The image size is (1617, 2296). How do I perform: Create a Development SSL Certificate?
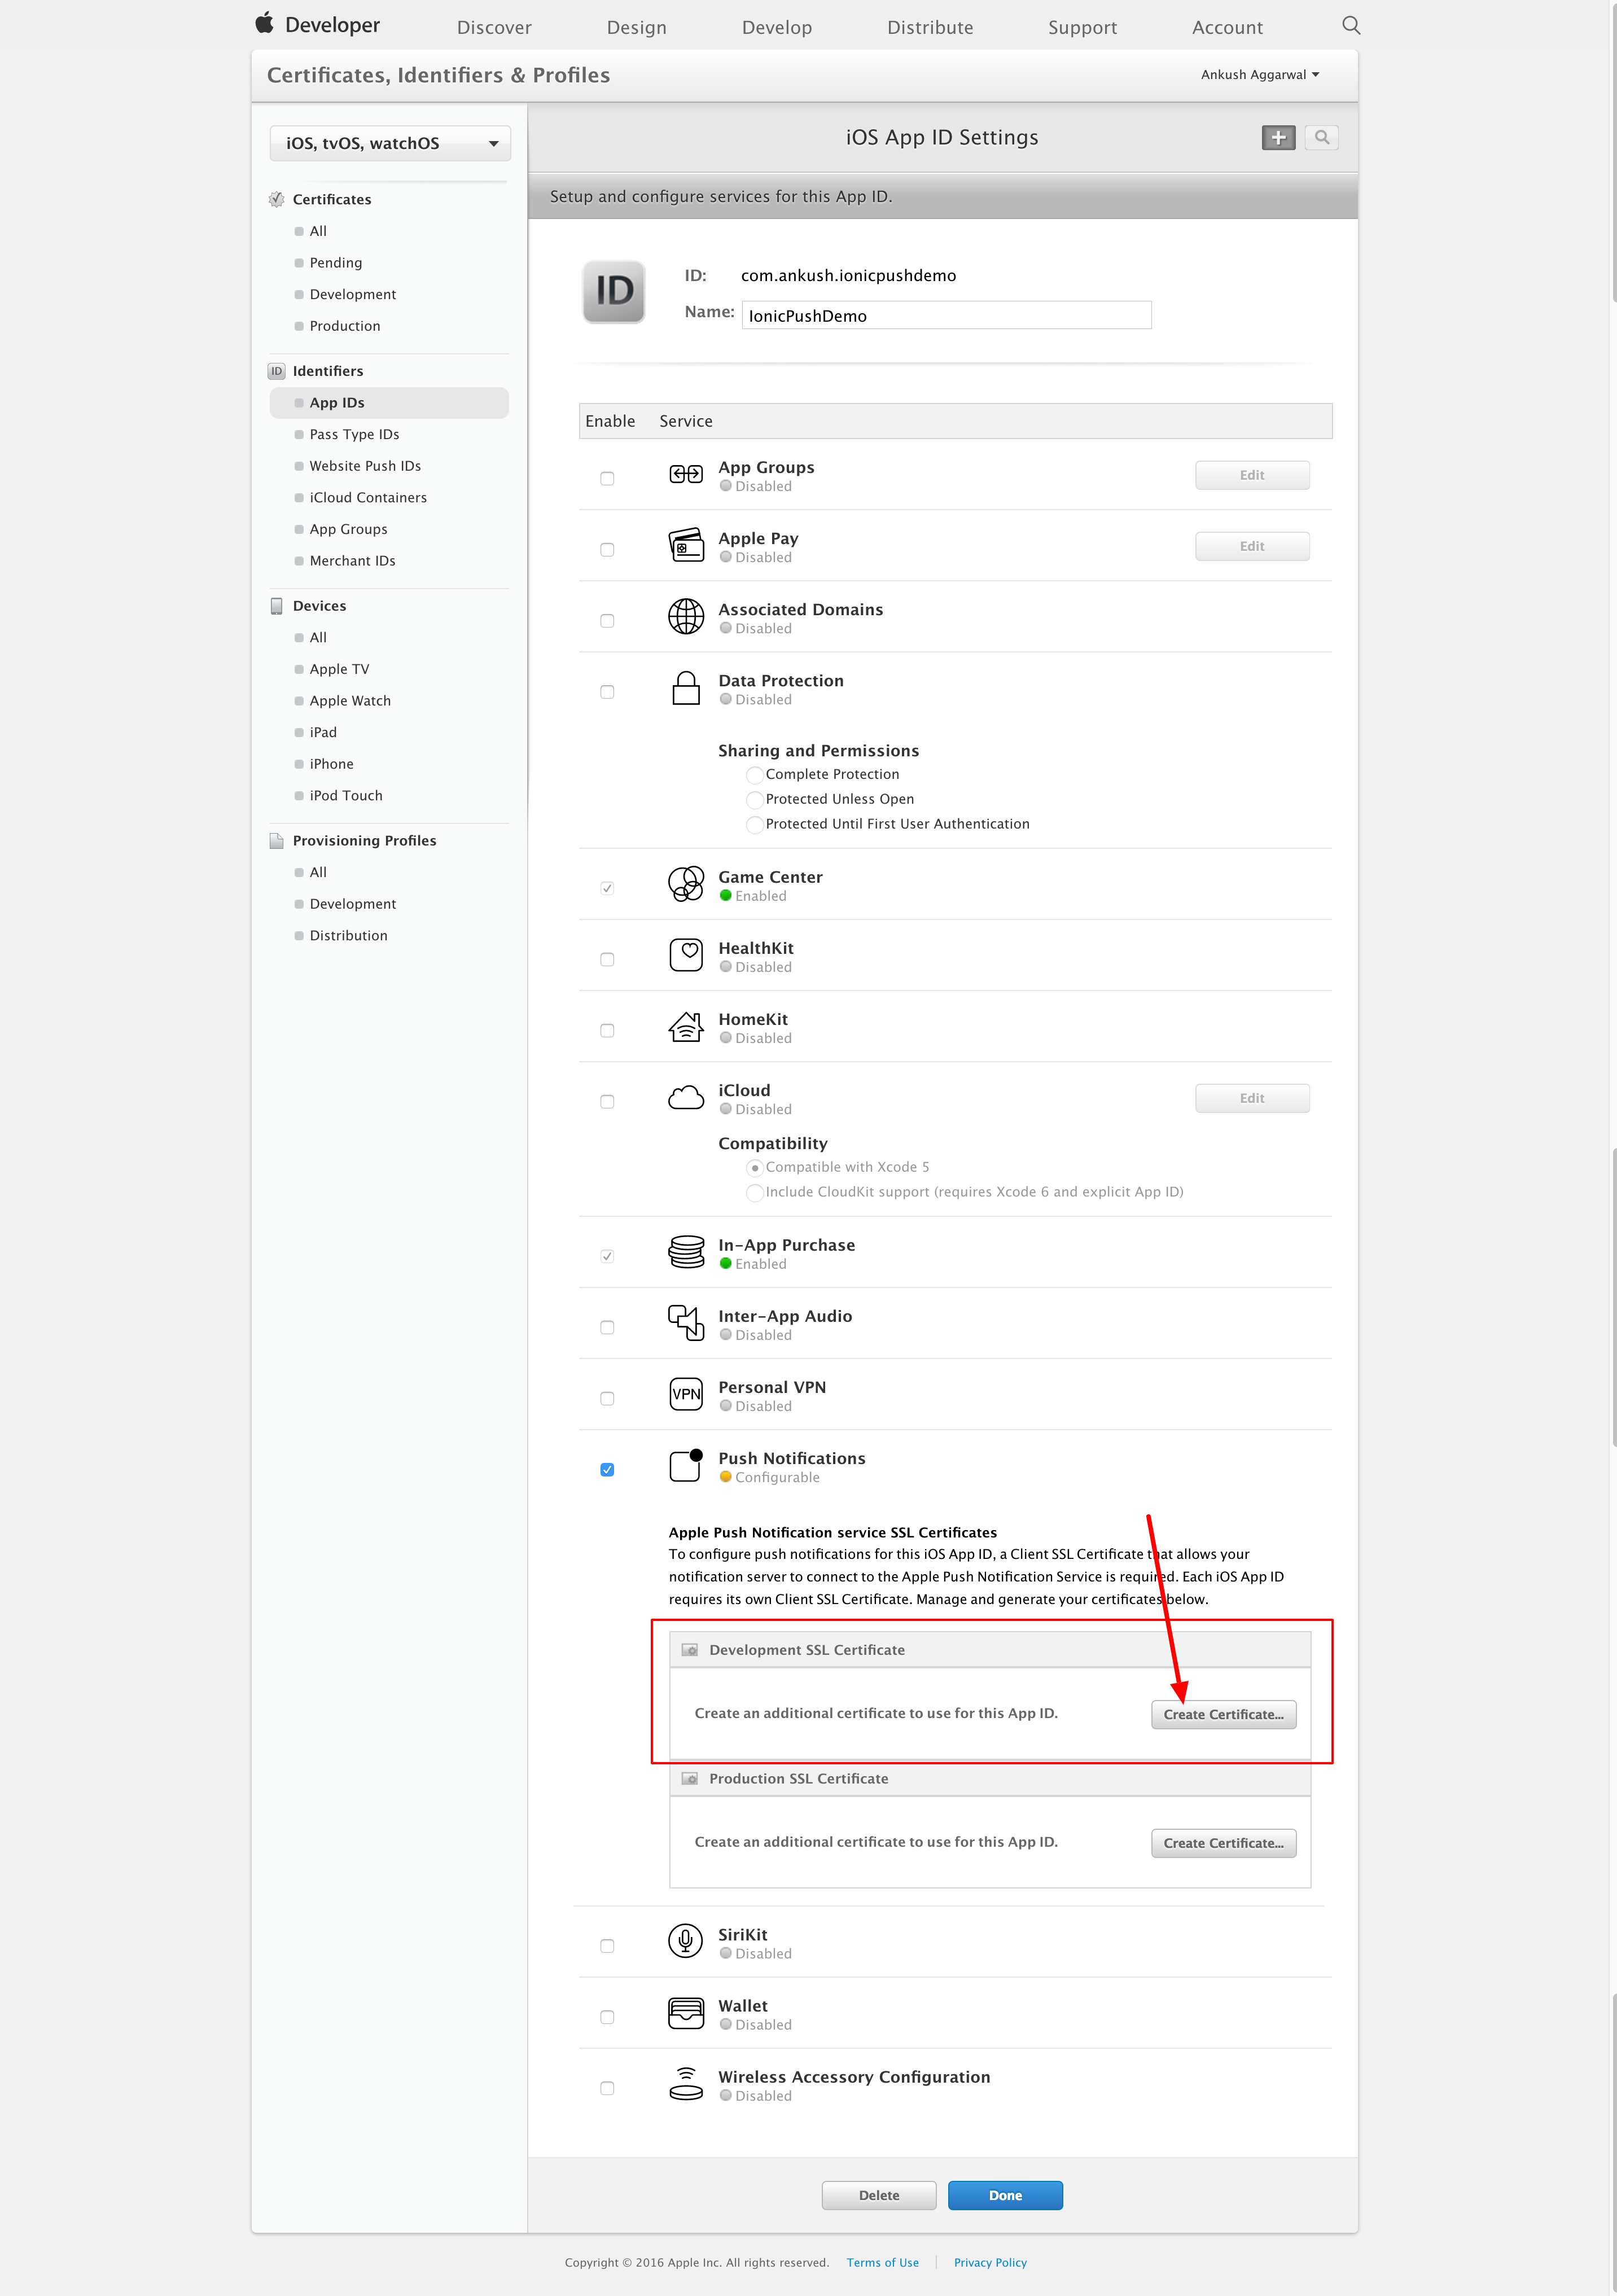(1223, 1715)
